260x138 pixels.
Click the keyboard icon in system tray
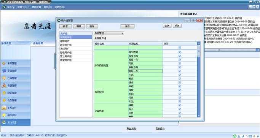click(x=250, y=136)
